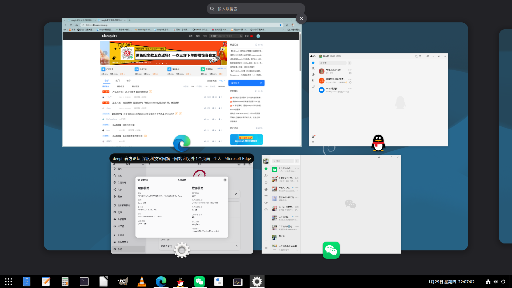Image resolution: width=512 pixels, height=288 pixels.
Task: Launch Files manager from the dock
Action: pos(27,282)
